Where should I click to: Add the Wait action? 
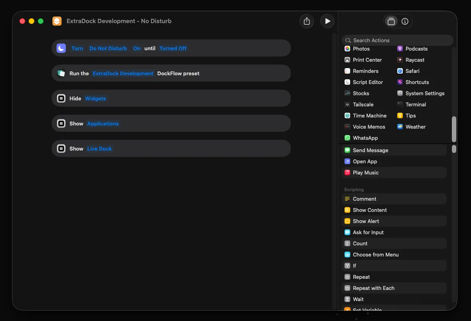click(394, 299)
